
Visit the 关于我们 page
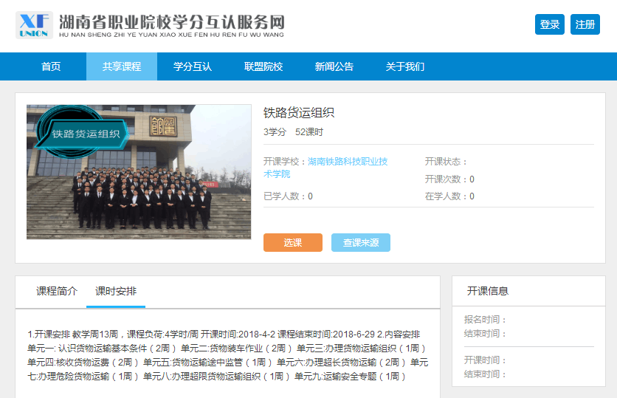tap(405, 66)
